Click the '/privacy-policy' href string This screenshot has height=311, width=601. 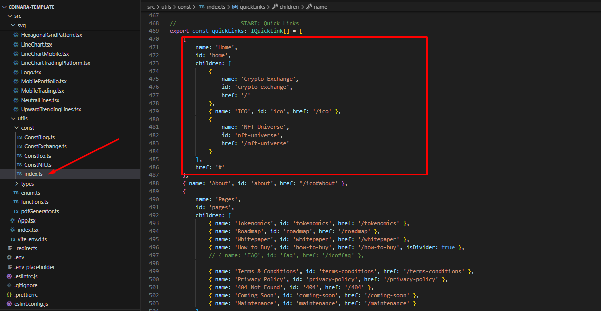412,280
